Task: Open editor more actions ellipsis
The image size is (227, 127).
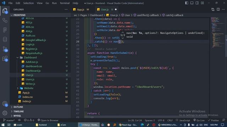Action: coord(223,10)
